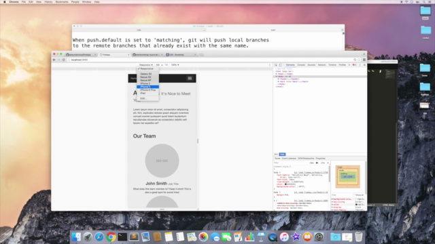Expand the computed background-color property

pyautogui.click(x=332, y=199)
